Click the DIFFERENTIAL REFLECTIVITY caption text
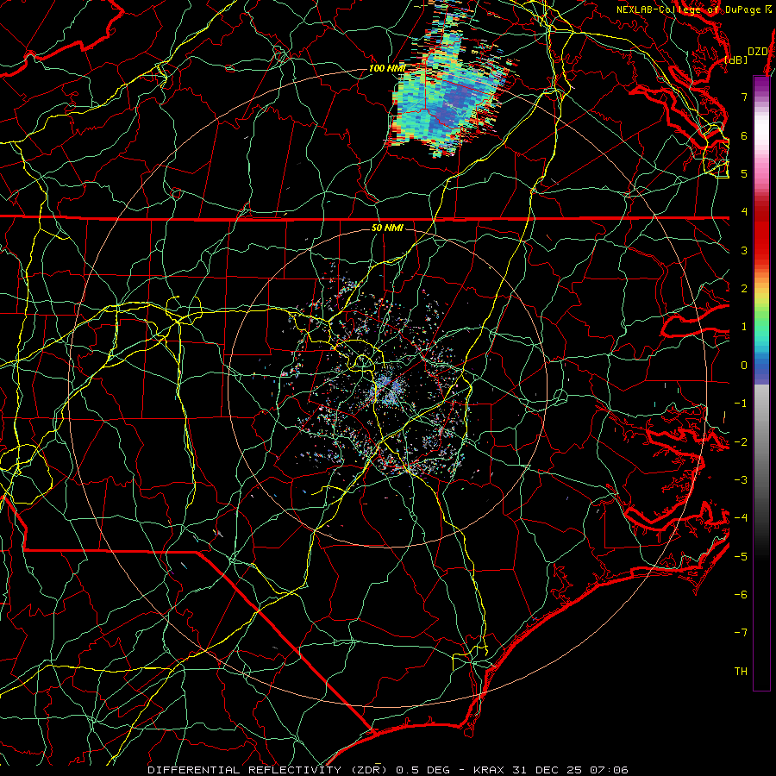The image size is (776, 776). (245, 770)
